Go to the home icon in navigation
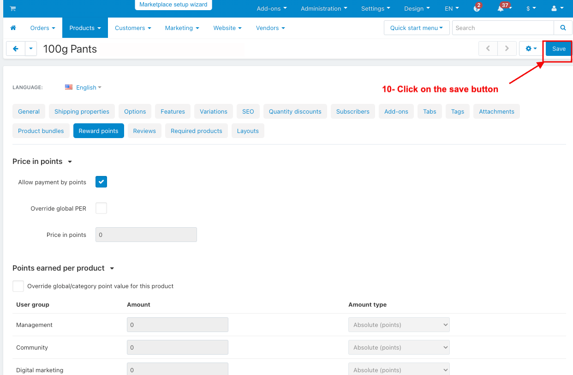 pyautogui.click(x=13, y=28)
